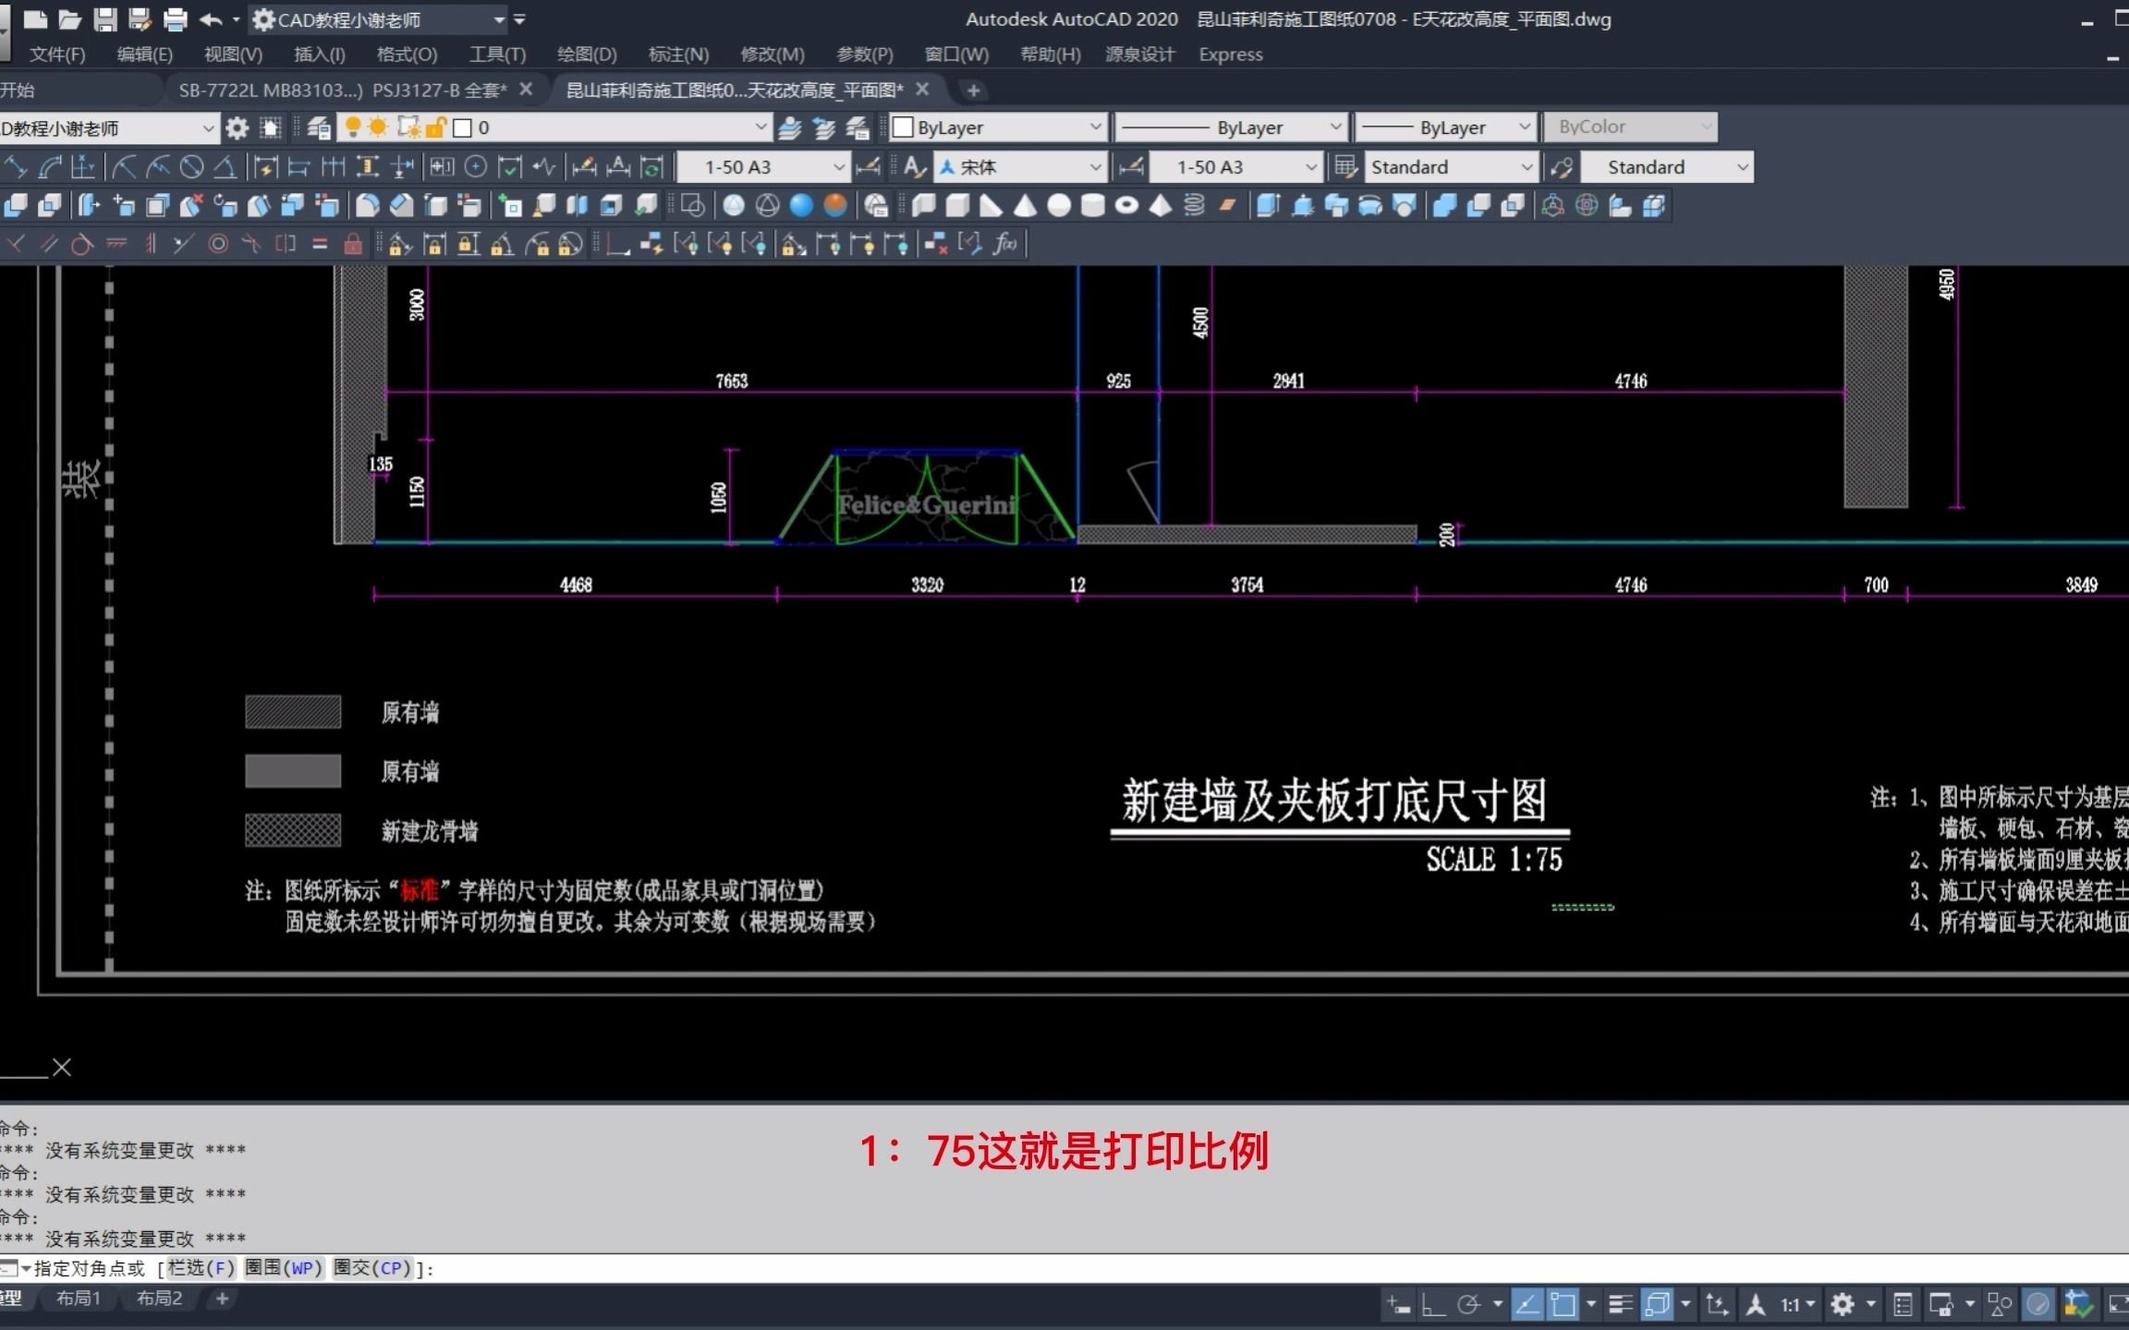
Task: Click the table style icon beside Standard
Action: [1345, 167]
